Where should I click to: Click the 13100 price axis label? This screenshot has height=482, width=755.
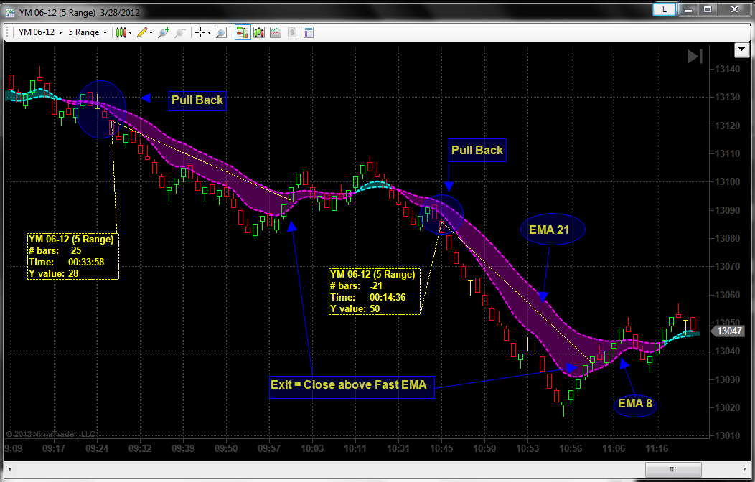[727, 182]
